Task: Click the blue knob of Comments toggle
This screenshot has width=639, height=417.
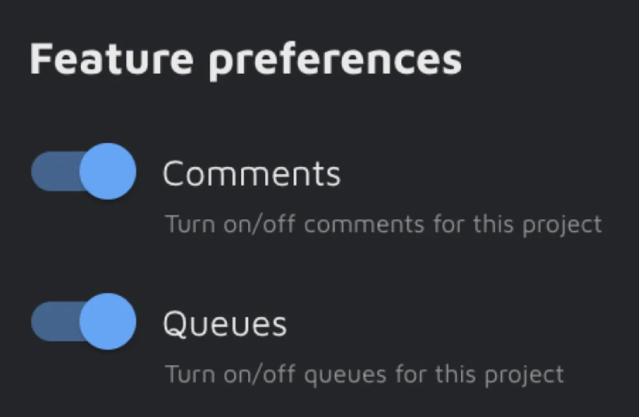Action: pos(108,172)
